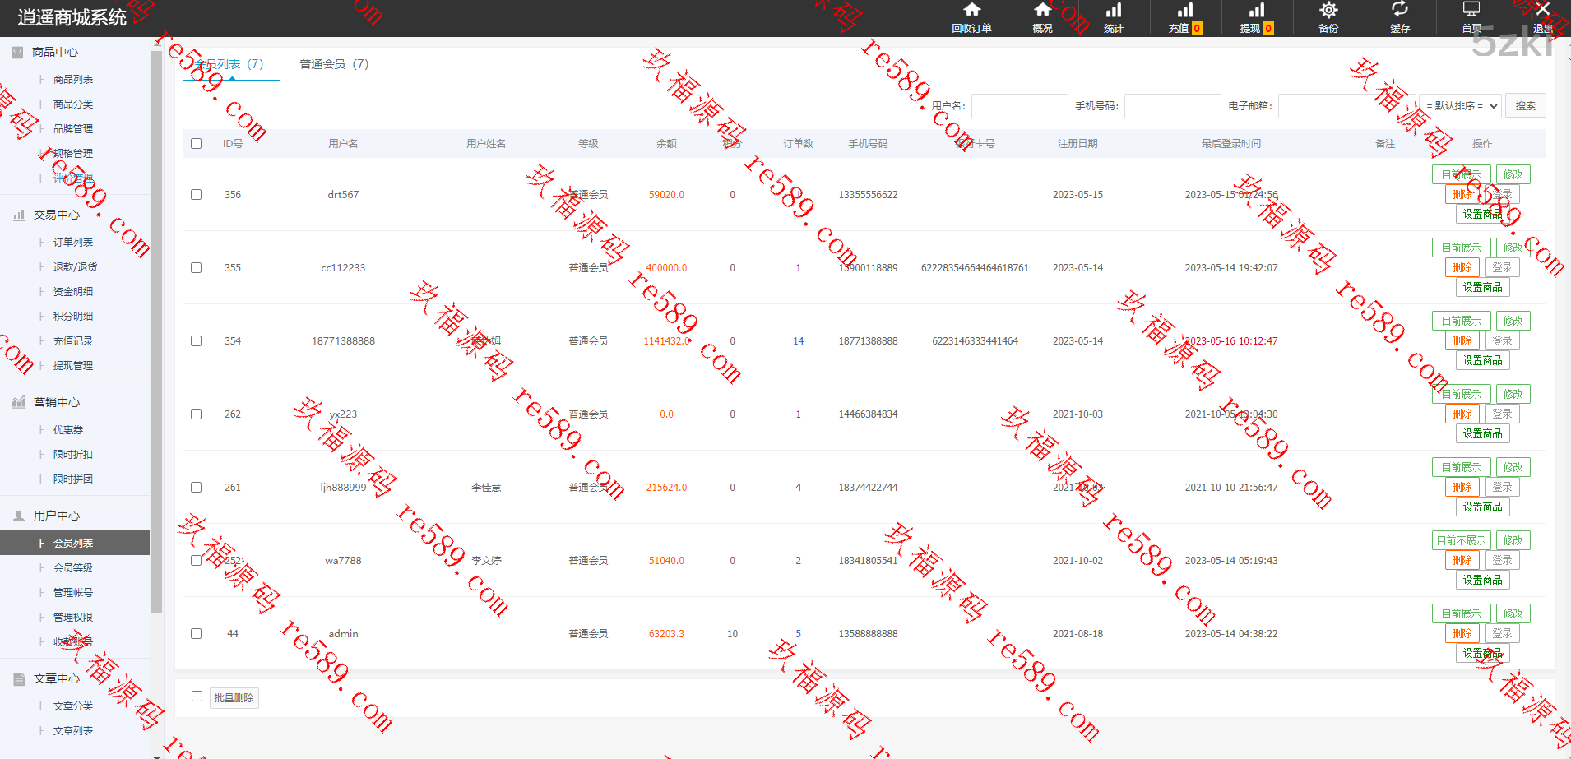This screenshot has width=1571, height=759.
Task: Click the sidebar vertical scrollbar
Action: (x=157, y=329)
